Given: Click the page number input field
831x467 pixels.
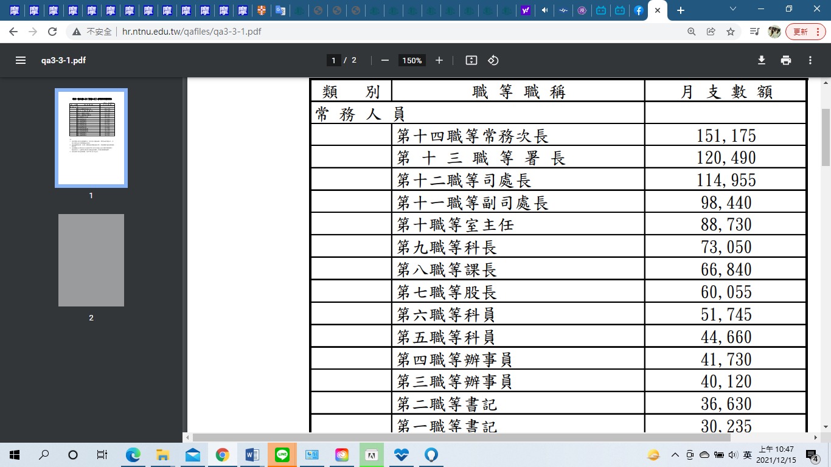Looking at the screenshot, I should pyautogui.click(x=333, y=60).
